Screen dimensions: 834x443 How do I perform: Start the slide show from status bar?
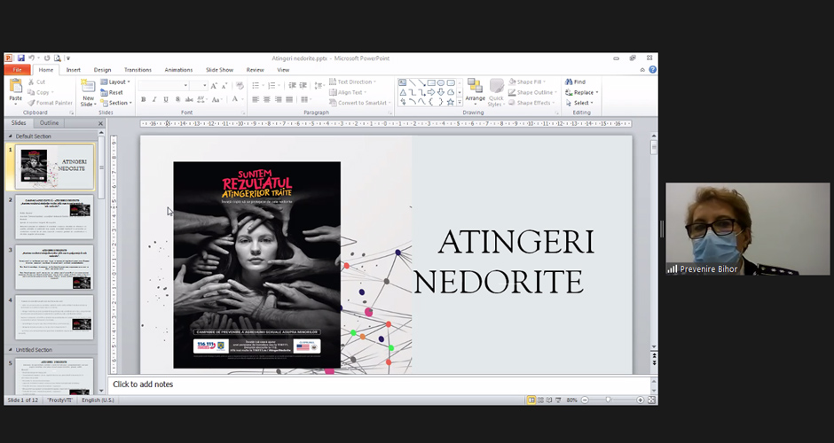coord(558,400)
